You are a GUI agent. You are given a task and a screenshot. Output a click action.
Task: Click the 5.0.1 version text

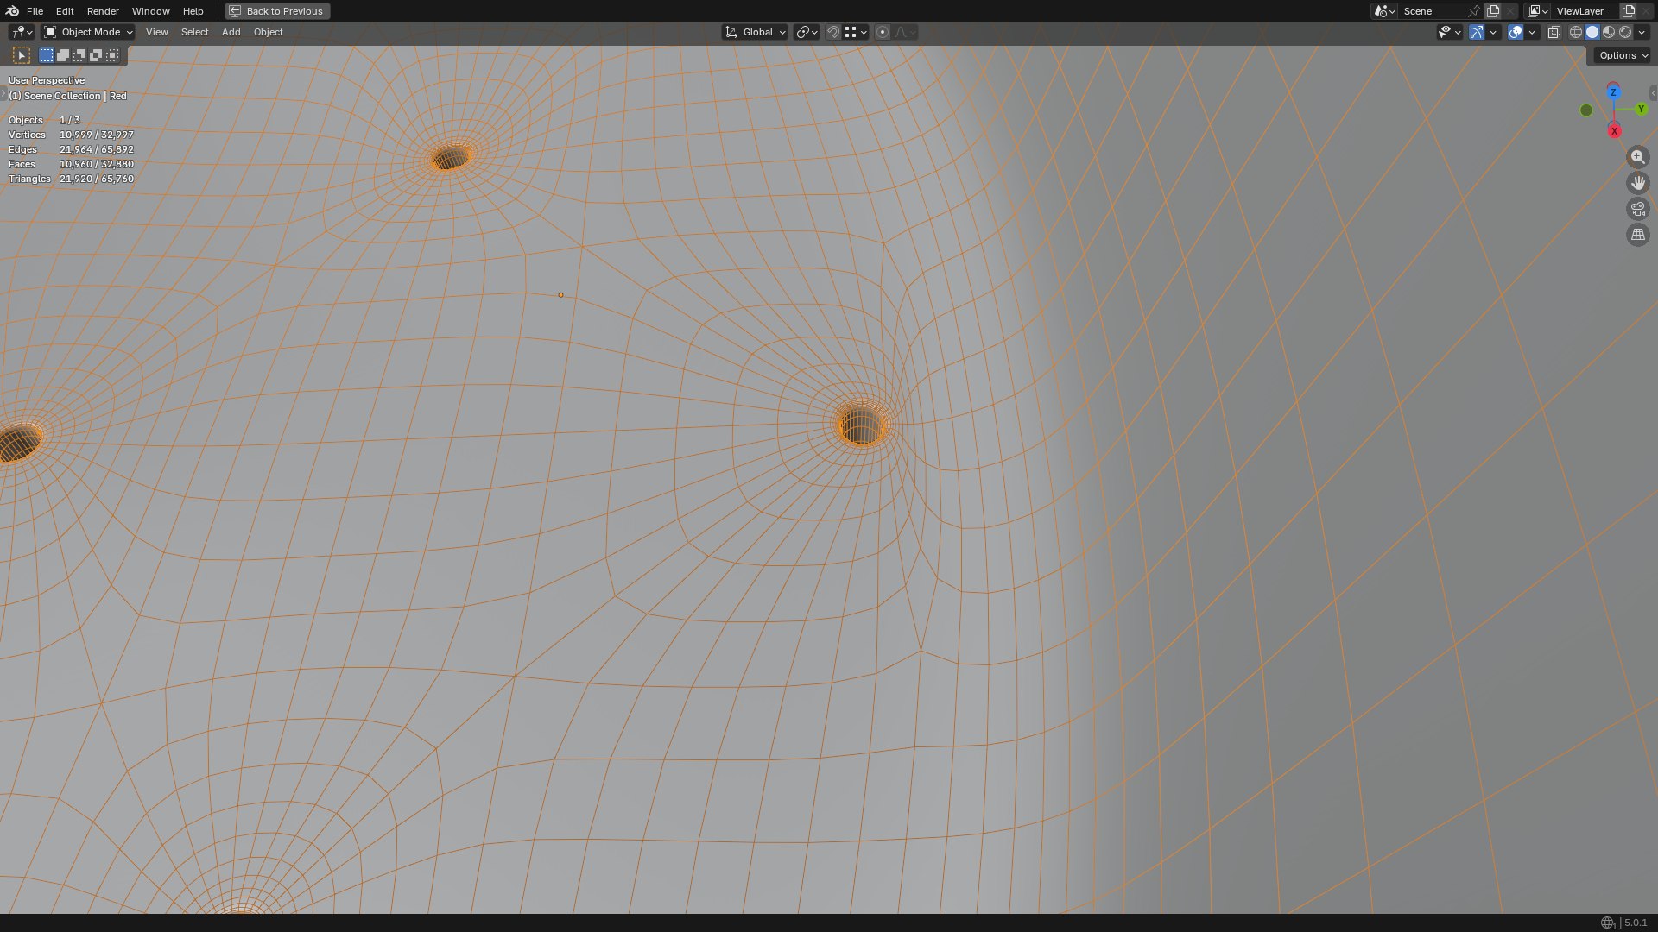pos(1635,923)
